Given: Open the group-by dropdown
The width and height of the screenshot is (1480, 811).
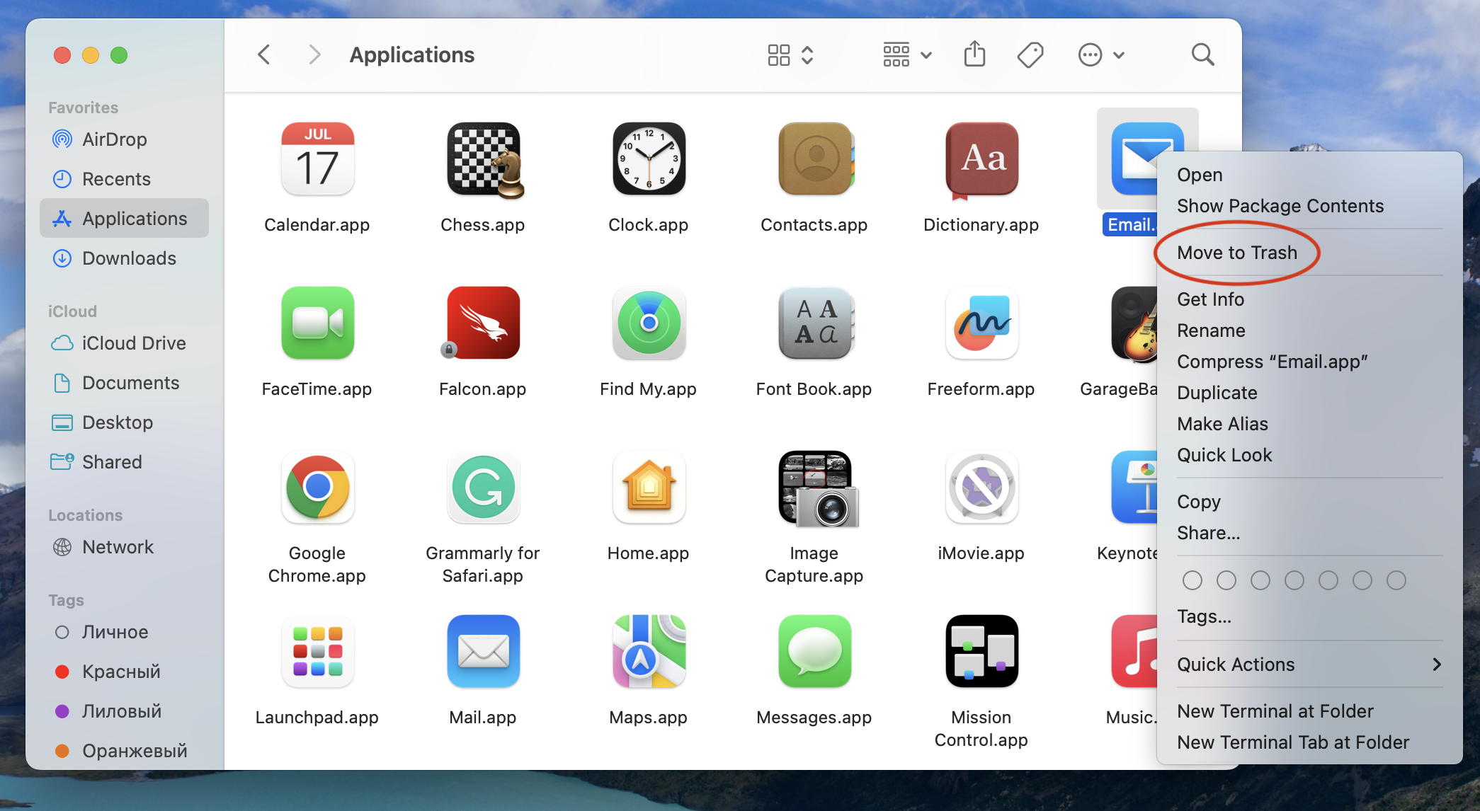Looking at the screenshot, I should 907,54.
